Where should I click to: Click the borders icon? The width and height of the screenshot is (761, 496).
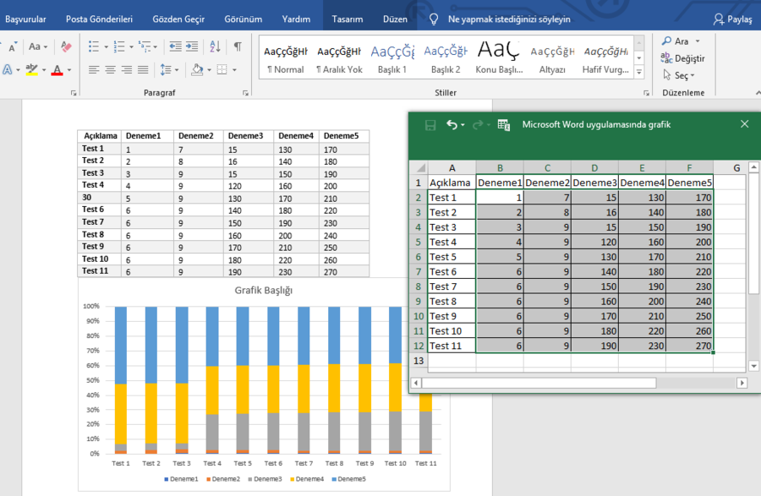point(222,70)
